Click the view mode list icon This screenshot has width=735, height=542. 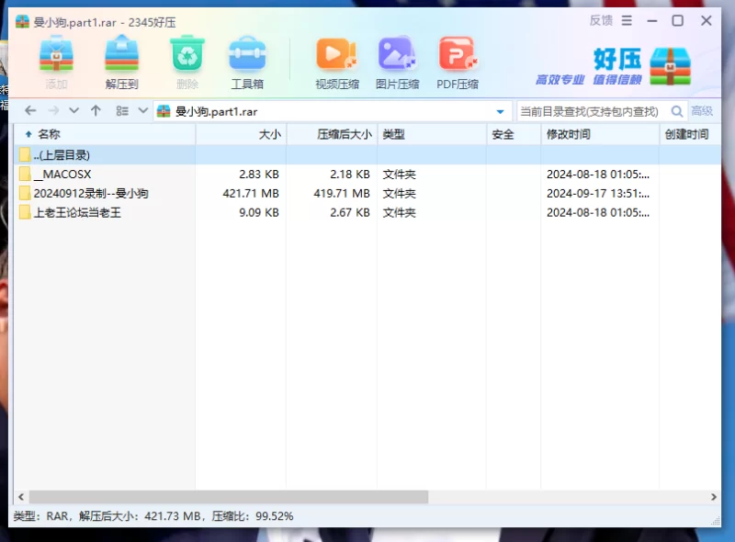coord(122,111)
